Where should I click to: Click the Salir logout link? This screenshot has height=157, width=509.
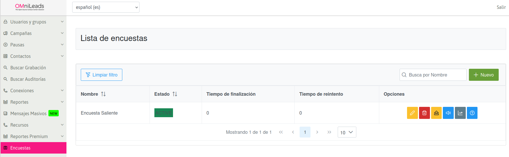click(501, 7)
